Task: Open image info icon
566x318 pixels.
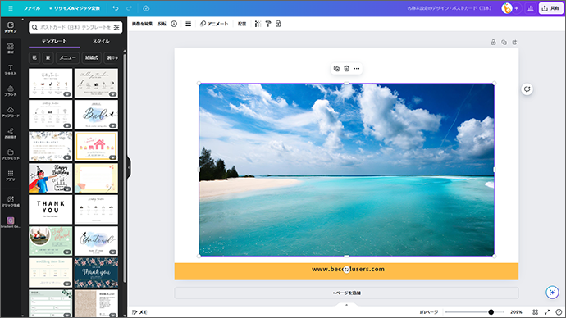Action: coord(174,24)
